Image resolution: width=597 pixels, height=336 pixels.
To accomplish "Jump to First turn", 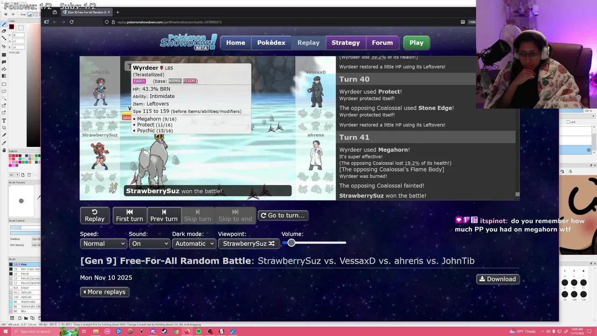I will (x=129, y=215).
